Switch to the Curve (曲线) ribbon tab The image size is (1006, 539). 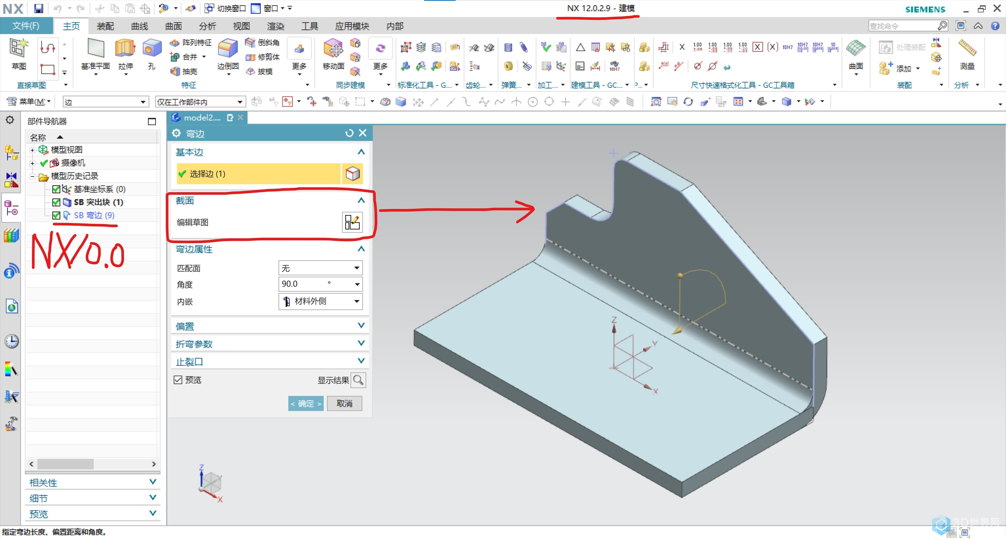[x=139, y=26]
